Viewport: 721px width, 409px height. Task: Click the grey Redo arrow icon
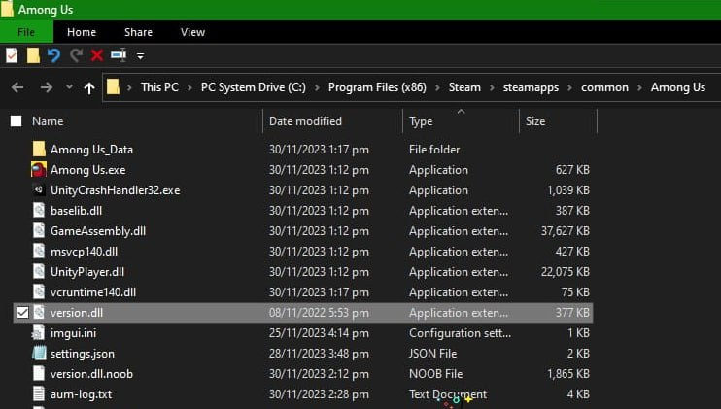[76, 55]
